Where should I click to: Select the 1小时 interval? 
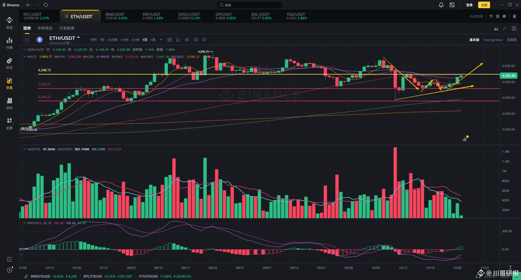click(x=124, y=40)
